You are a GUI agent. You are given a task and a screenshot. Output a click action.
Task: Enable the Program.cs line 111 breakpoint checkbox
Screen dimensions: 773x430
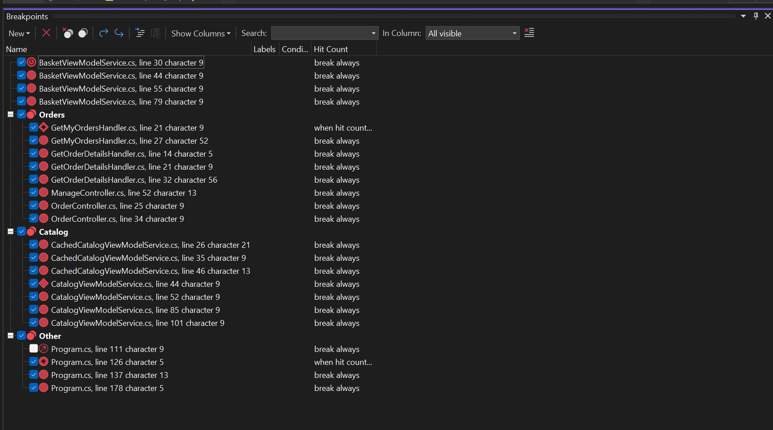(x=34, y=348)
